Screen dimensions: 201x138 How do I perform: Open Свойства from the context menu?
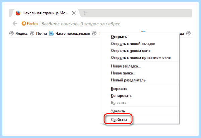pyautogui.click(x=140, y=119)
